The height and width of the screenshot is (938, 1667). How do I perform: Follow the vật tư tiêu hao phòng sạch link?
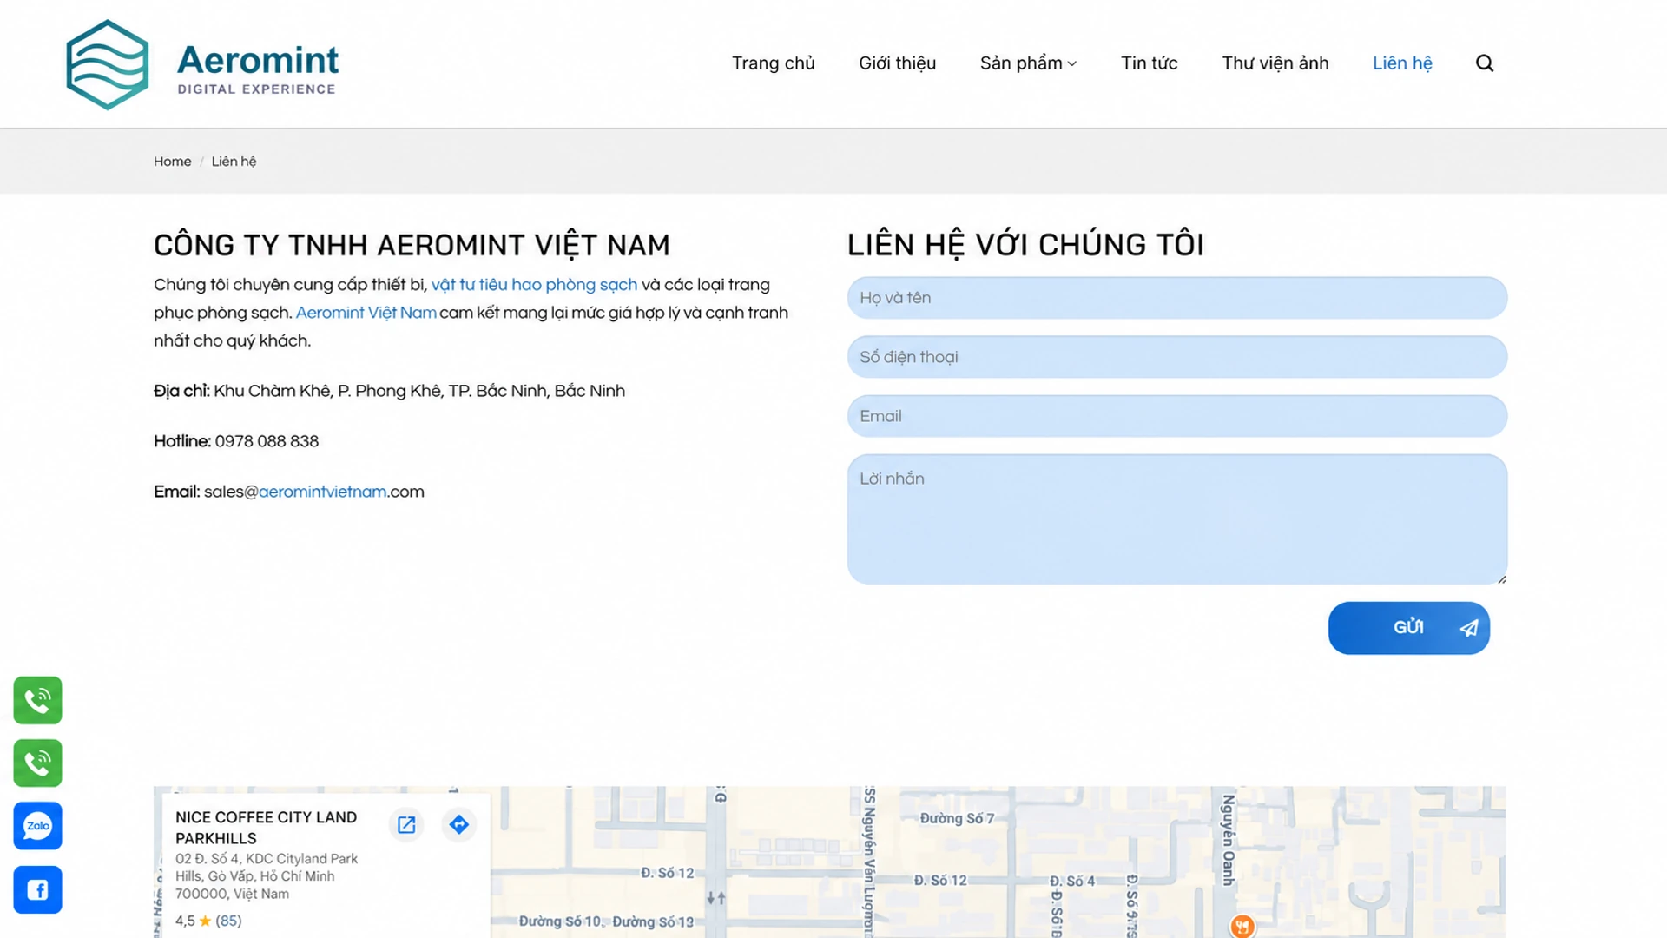pos(534,285)
